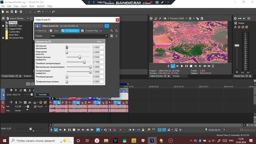Open the plug-in chain button in Video Event FX
This screenshot has height=144, width=256.
pos(112,31)
